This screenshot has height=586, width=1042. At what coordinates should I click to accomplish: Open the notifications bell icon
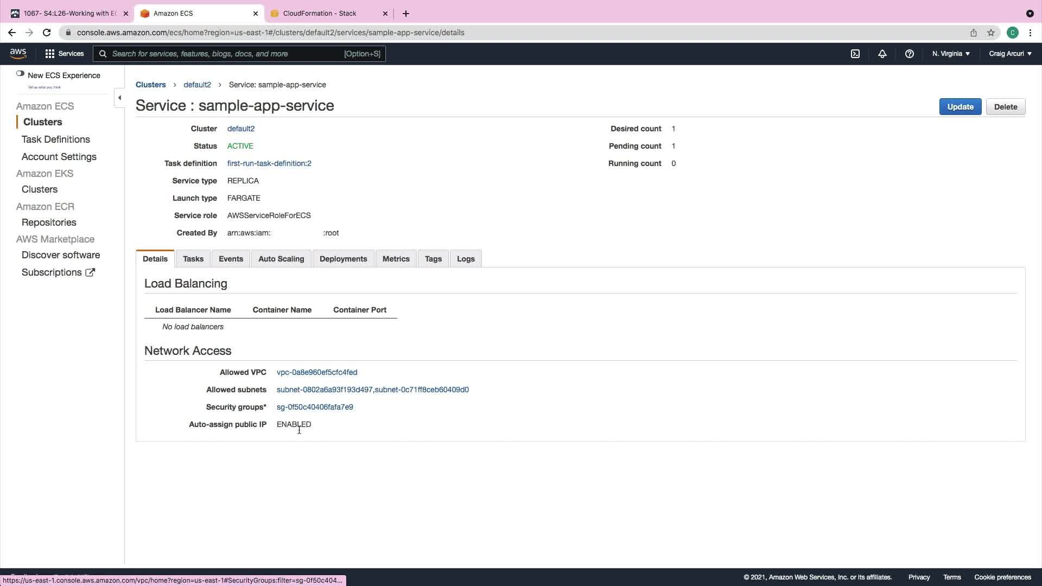pos(882,54)
